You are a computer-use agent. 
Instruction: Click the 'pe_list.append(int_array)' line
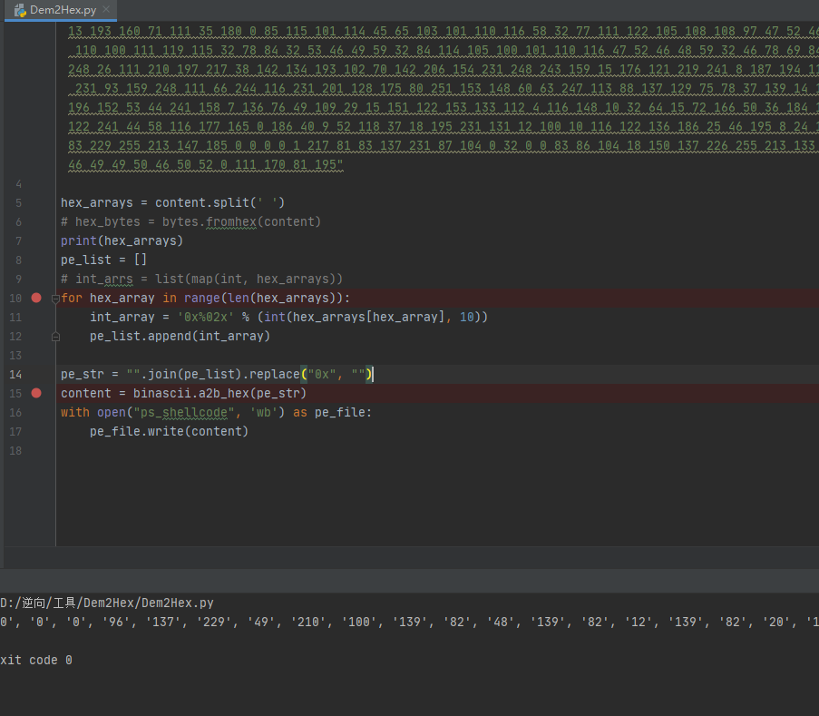(x=180, y=336)
